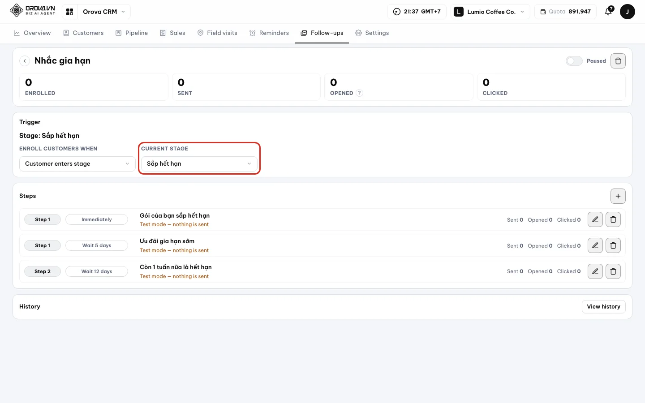This screenshot has width=645, height=403.
Task: Open the "Customer enters stage" dropdown
Action: pyautogui.click(x=77, y=164)
